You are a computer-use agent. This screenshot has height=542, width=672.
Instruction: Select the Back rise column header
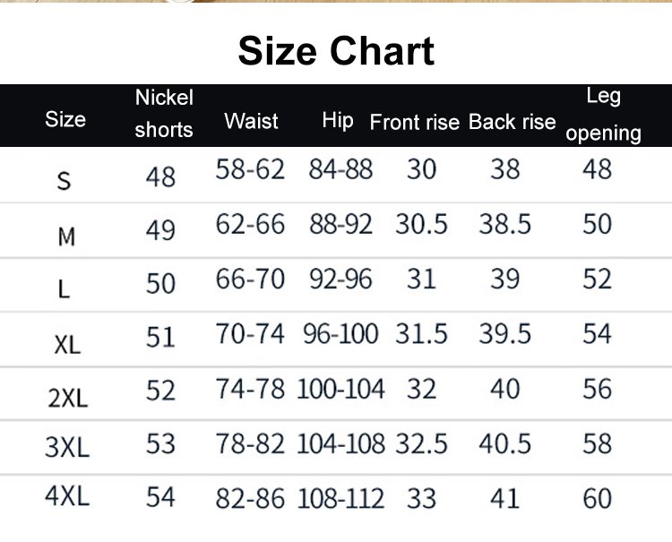(513, 123)
